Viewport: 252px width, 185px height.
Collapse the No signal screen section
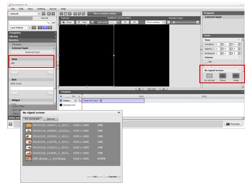pos(240,70)
